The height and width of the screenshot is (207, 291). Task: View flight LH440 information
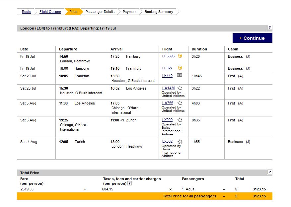(167, 76)
